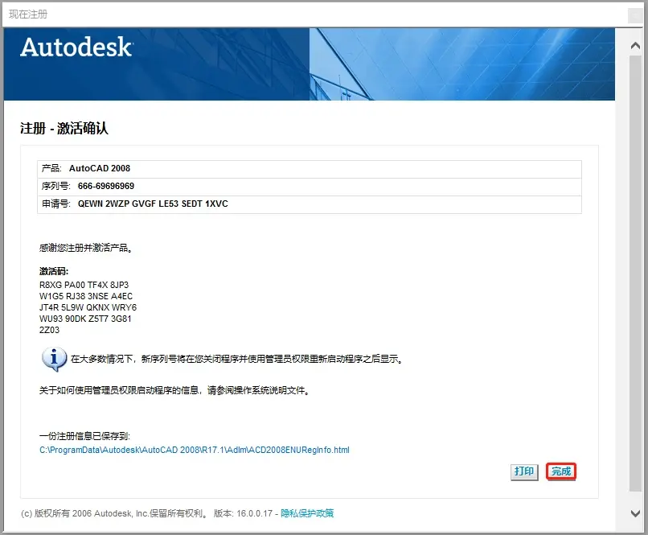Click the 完成 (Finish) button

[561, 471]
